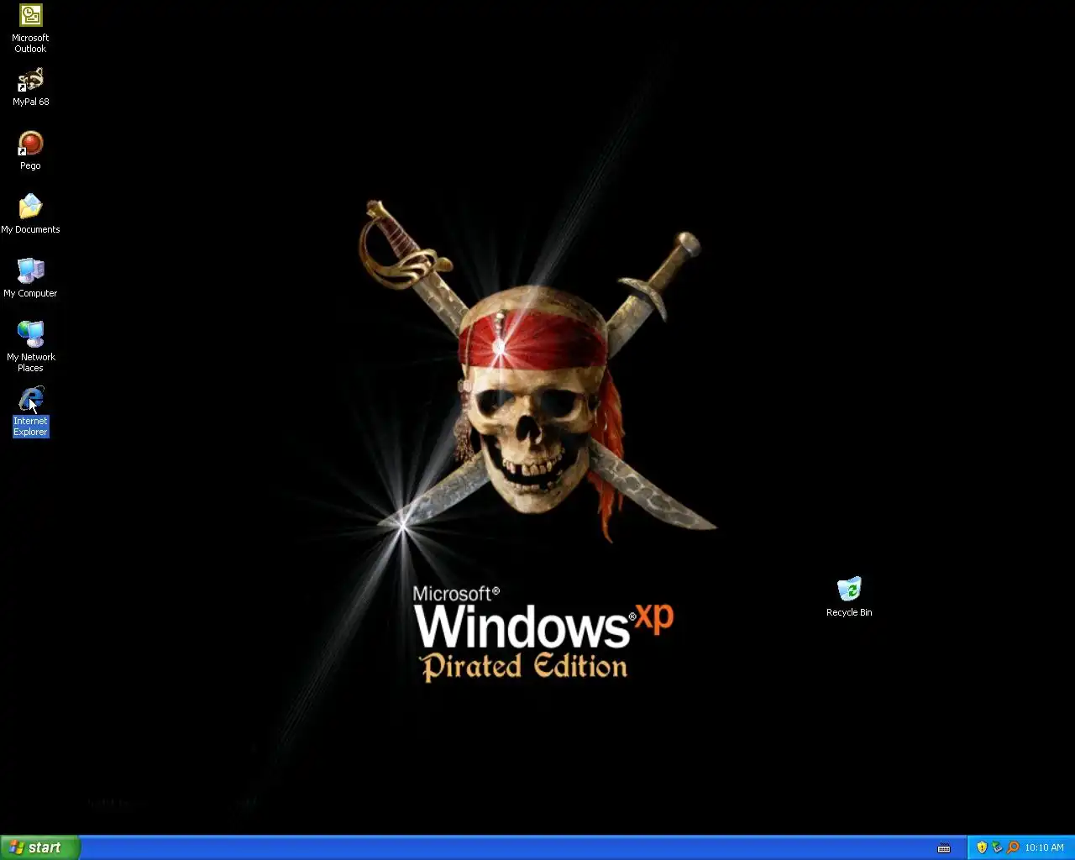This screenshot has width=1075, height=860.
Task: Click the keyboard icon on the taskbar
Action: coord(944,848)
